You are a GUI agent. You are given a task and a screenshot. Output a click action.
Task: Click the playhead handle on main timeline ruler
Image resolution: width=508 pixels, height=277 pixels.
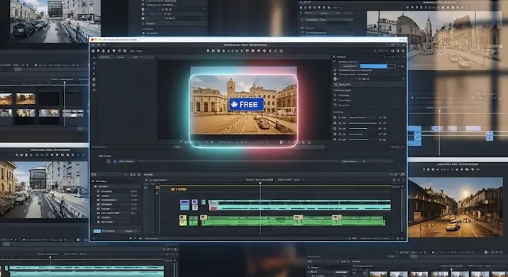tap(260, 183)
